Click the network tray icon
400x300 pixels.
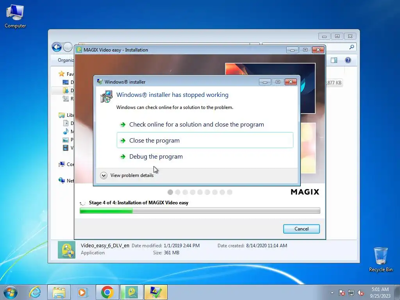351,293
